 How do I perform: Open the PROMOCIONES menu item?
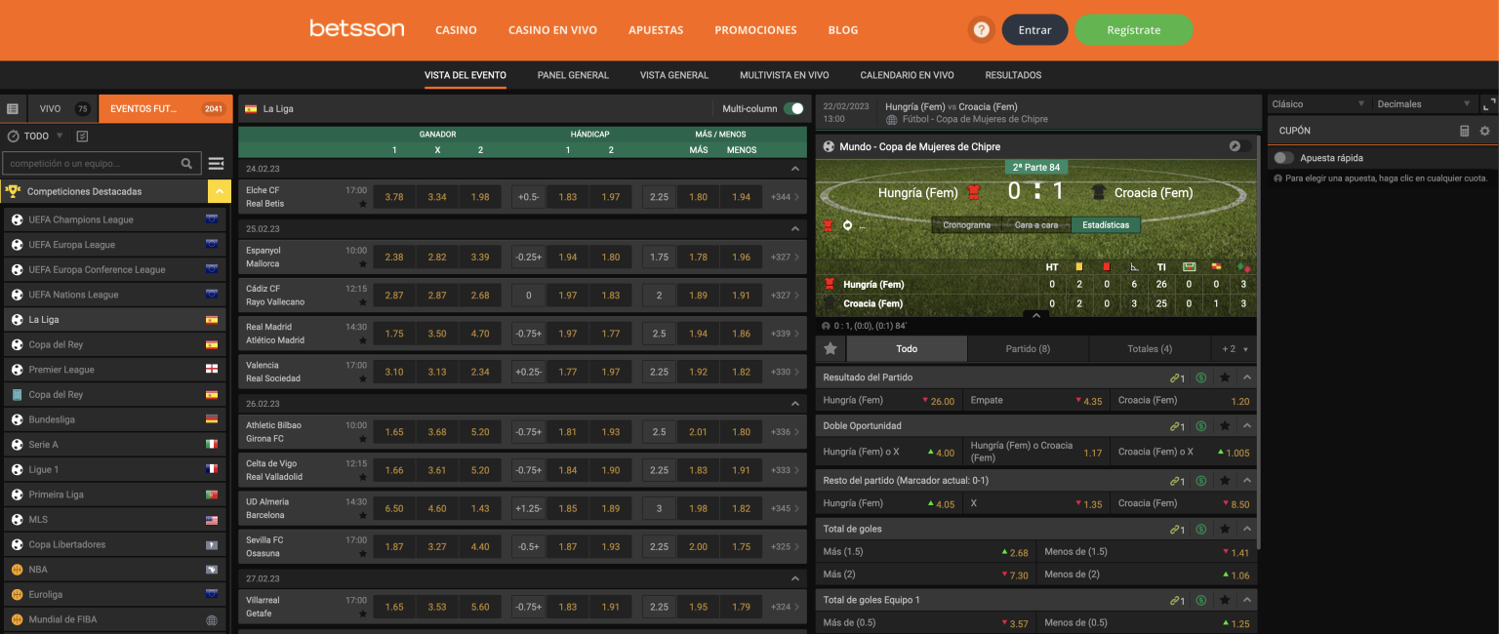click(755, 30)
